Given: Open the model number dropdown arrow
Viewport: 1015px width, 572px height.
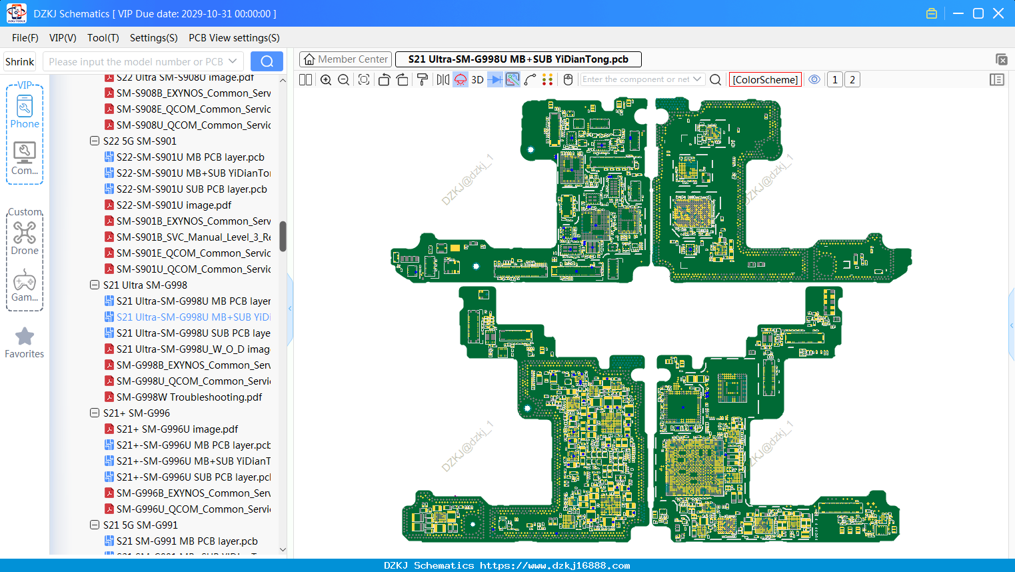Looking at the screenshot, I should click(233, 61).
